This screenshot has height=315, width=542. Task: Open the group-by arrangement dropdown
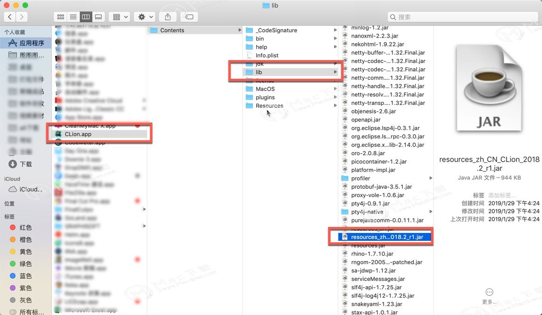(x=120, y=17)
